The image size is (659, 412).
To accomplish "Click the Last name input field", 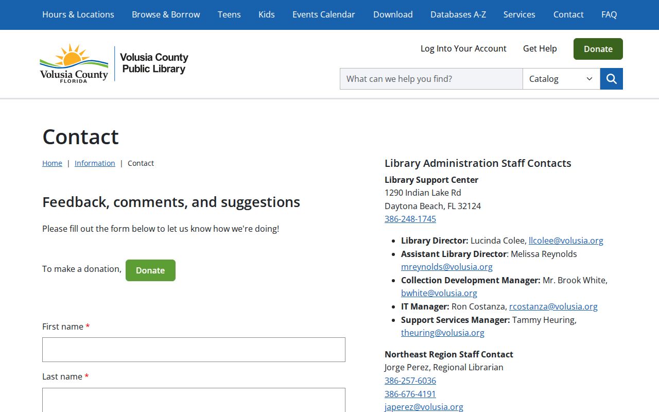I will (194, 400).
